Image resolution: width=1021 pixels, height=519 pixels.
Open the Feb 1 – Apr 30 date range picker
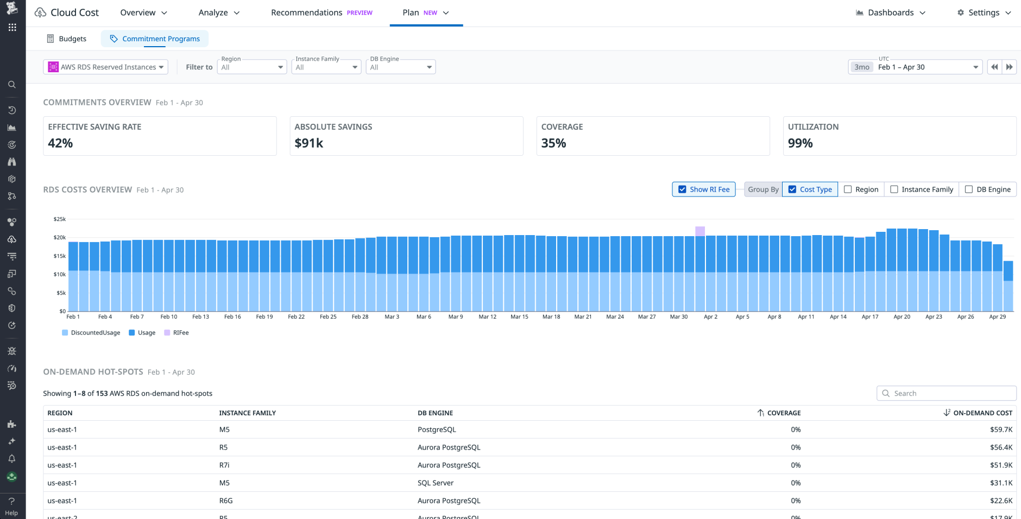coord(923,66)
